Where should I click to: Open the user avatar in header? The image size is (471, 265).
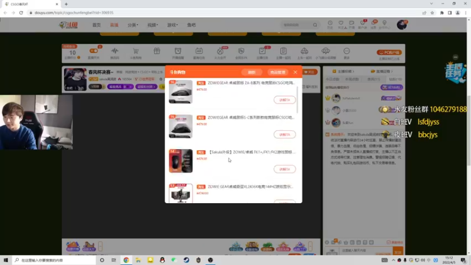[x=402, y=25]
